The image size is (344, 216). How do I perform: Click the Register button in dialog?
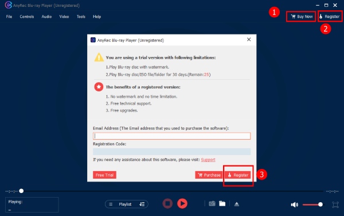pos(238,175)
